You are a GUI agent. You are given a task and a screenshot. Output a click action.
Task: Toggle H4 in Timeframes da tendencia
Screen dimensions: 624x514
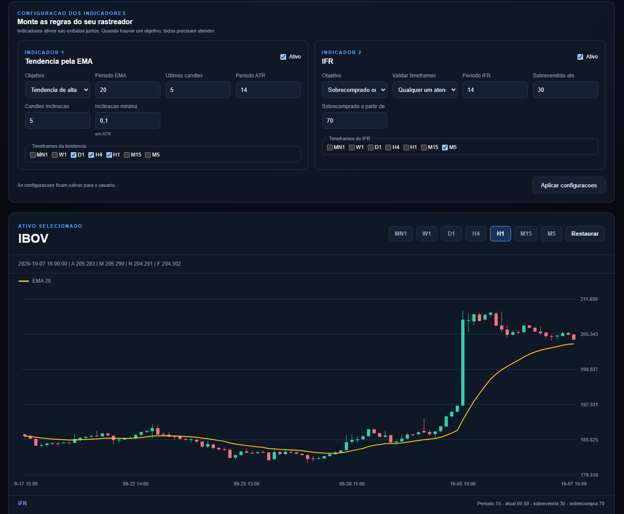click(91, 155)
